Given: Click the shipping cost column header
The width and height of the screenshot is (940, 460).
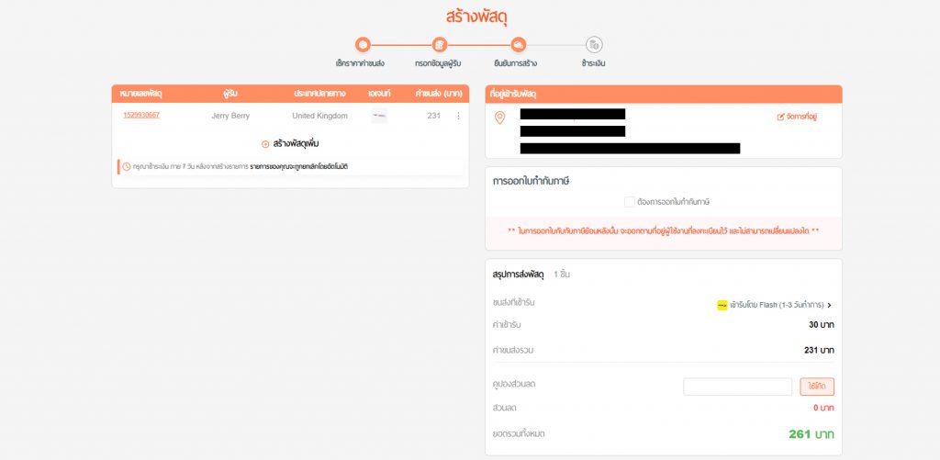Looking at the screenshot, I should coord(438,95).
